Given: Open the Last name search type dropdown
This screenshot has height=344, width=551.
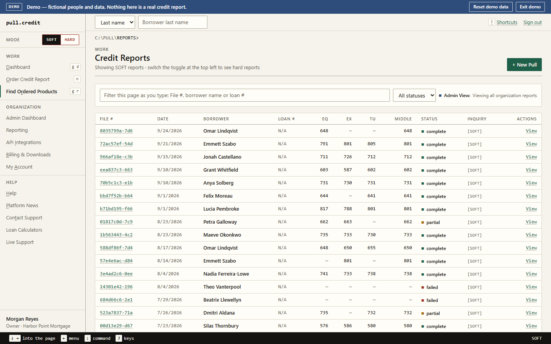Looking at the screenshot, I should point(115,22).
